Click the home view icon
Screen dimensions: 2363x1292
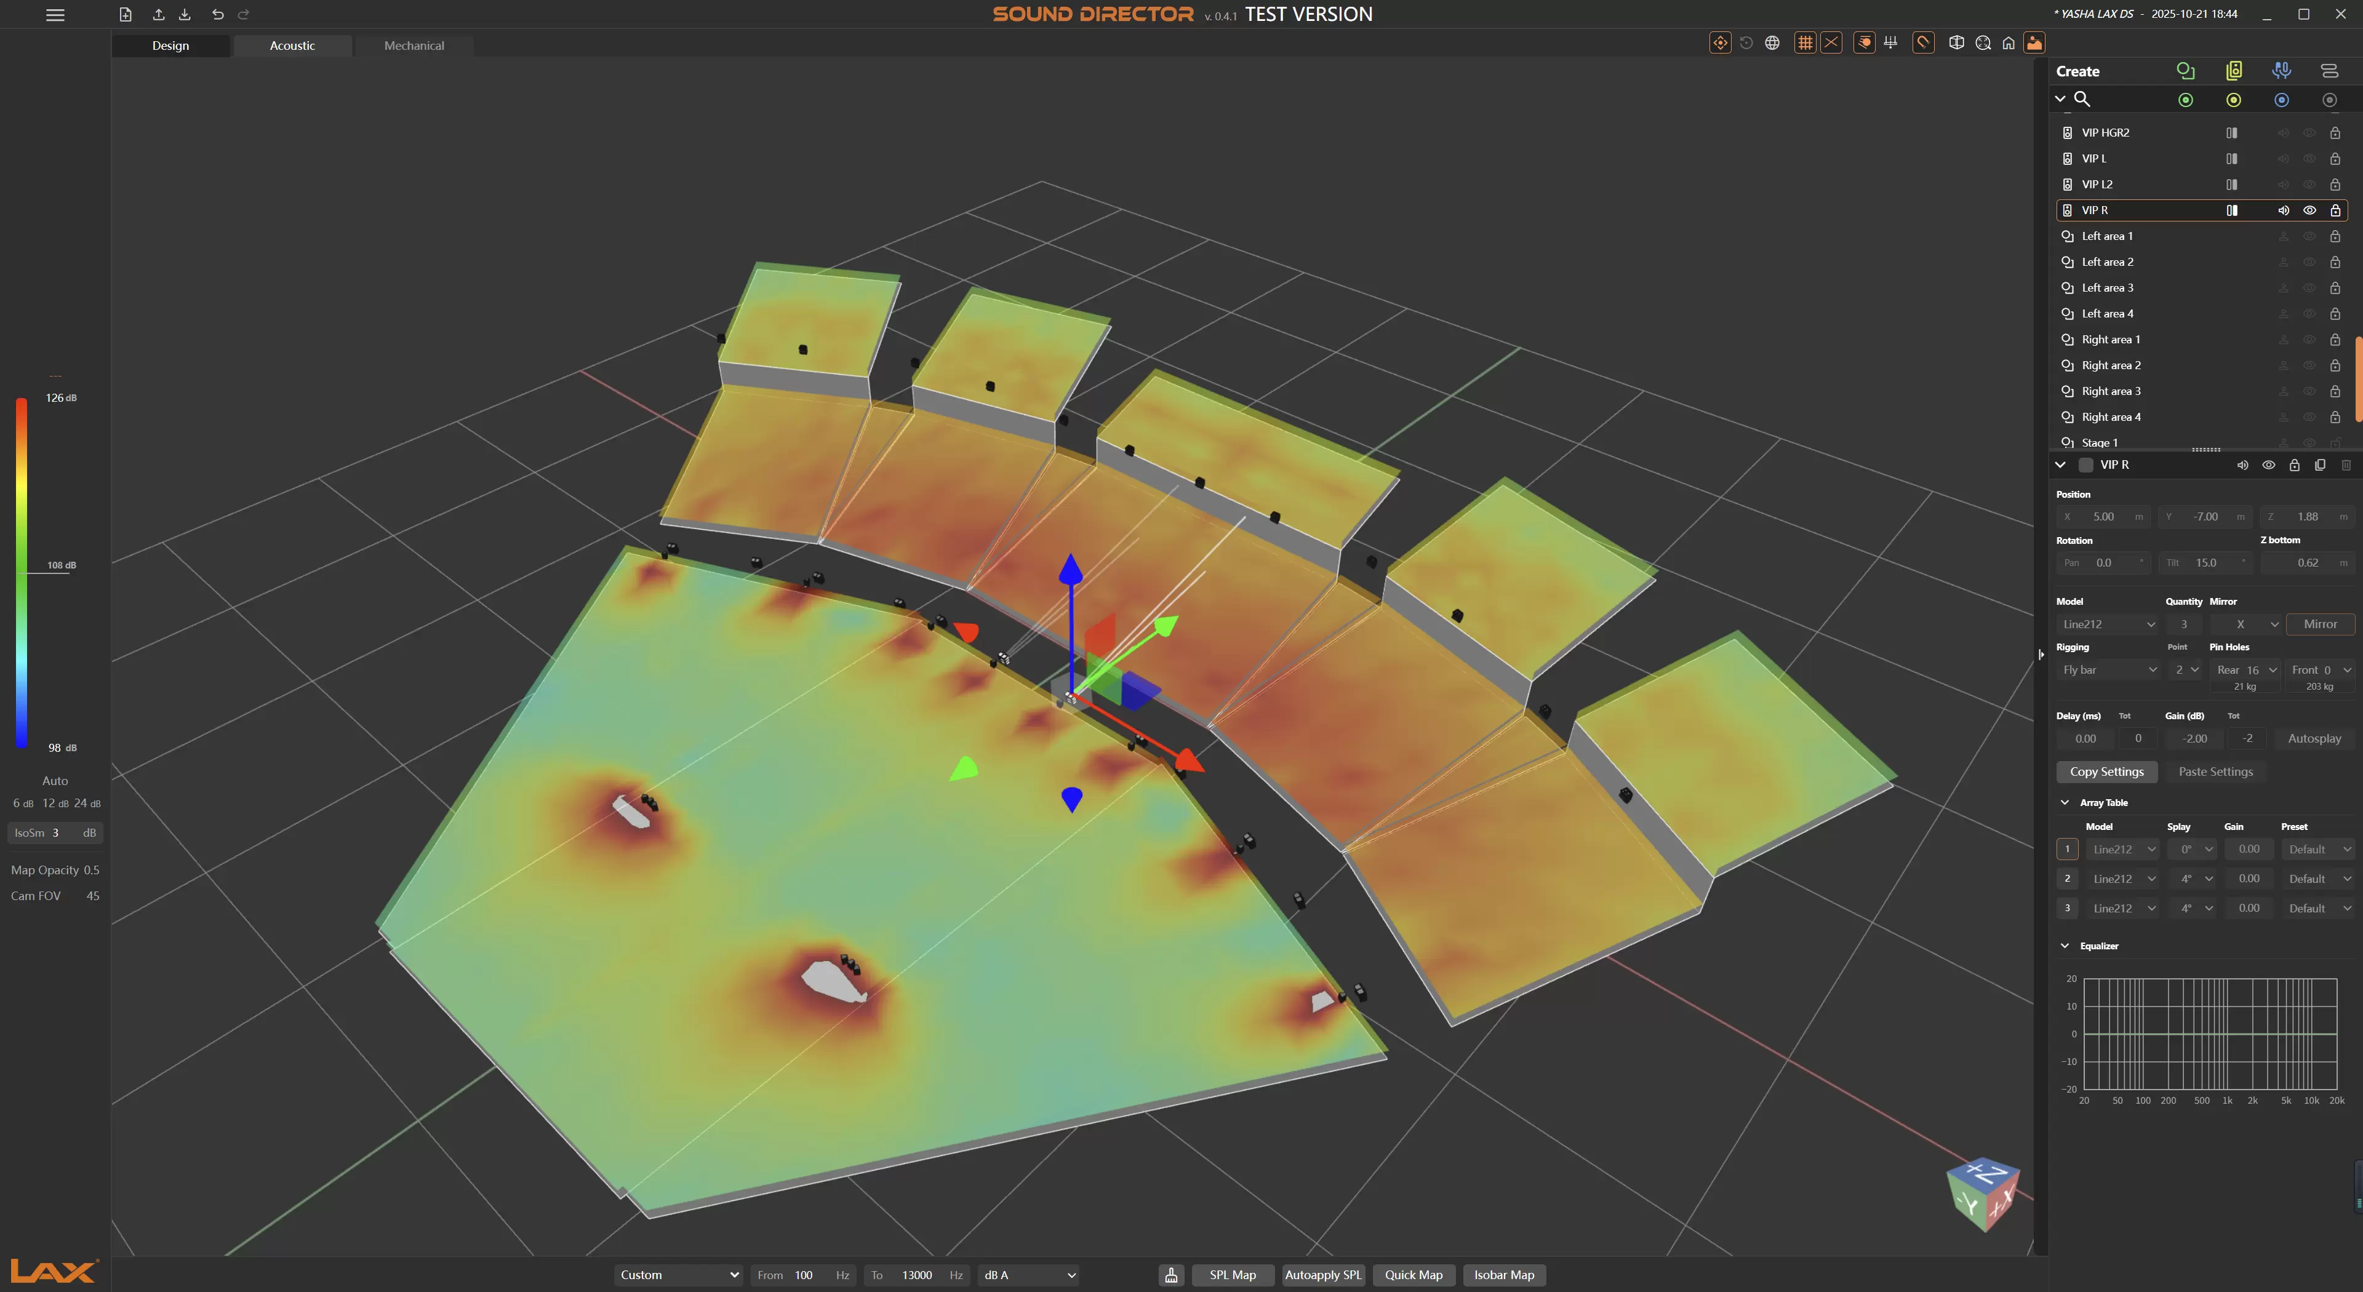coord(2008,43)
